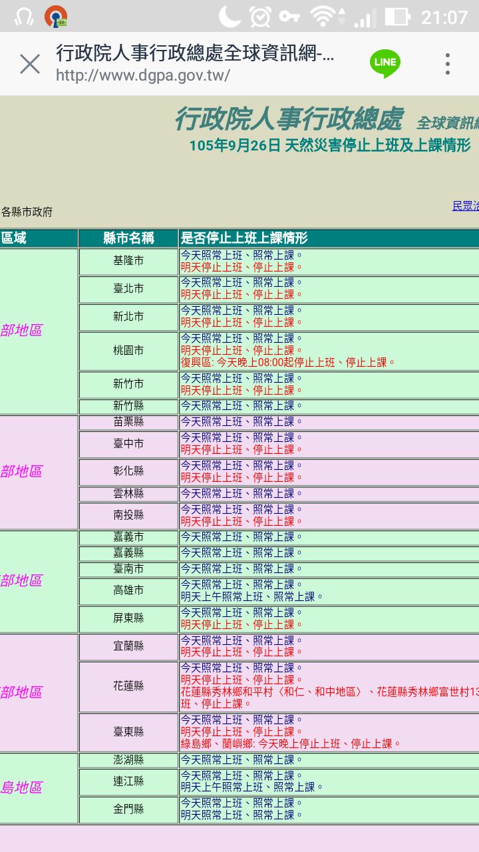Select the 新竹市 cell
Image resolution: width=479 pixels, height=852 pixels.
pyautogui.click(x=128, y=384)
